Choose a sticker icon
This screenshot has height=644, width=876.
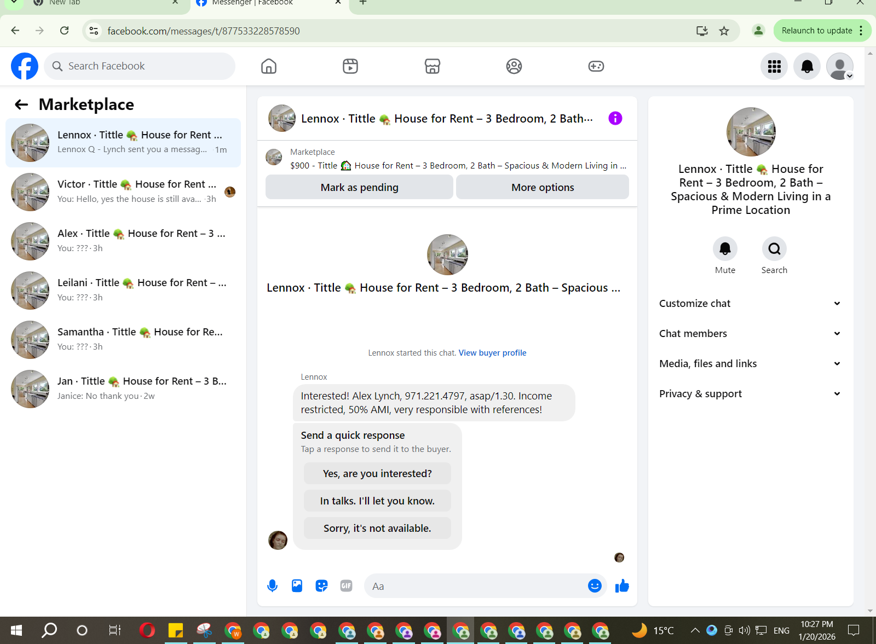coord(321,586)
